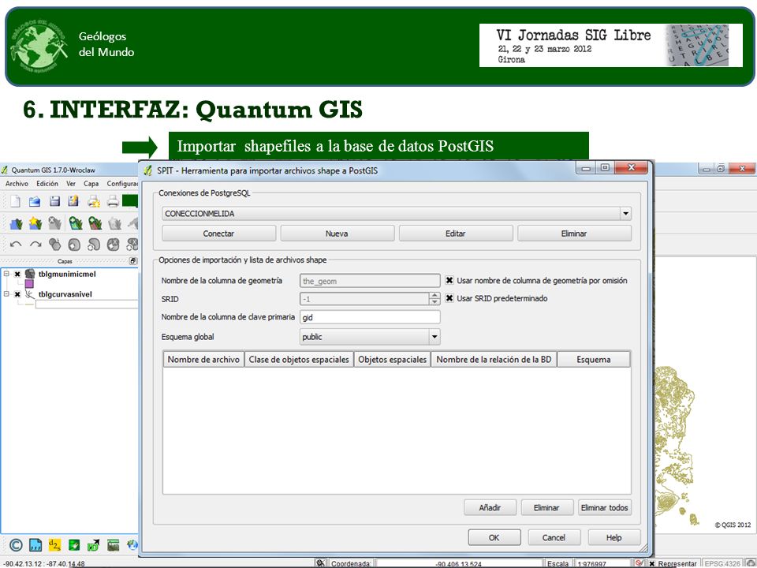Click the Eliminar todos button
The width and height of the screenshot is (757, 568).
tap(605, 507)
